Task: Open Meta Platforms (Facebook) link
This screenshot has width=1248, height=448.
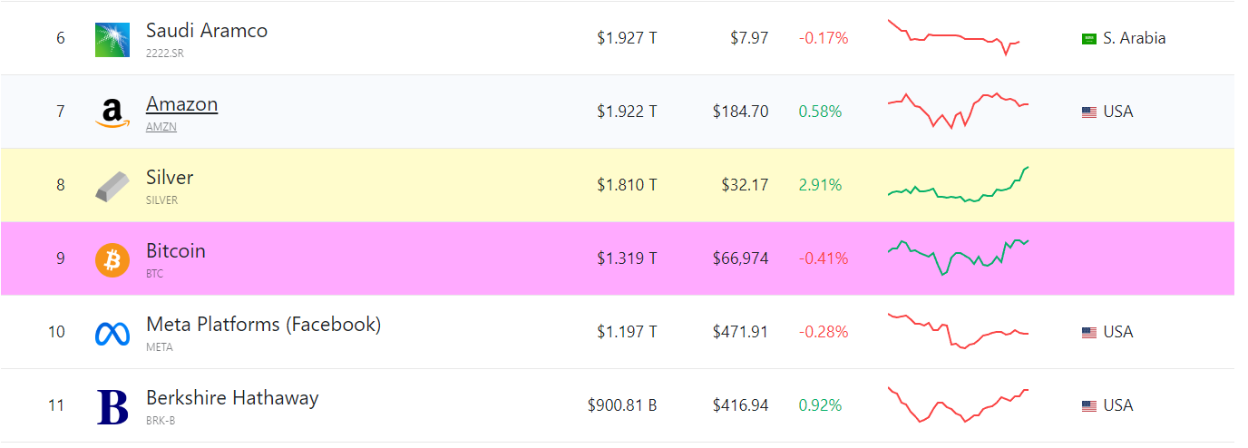Action: [263, 325]
